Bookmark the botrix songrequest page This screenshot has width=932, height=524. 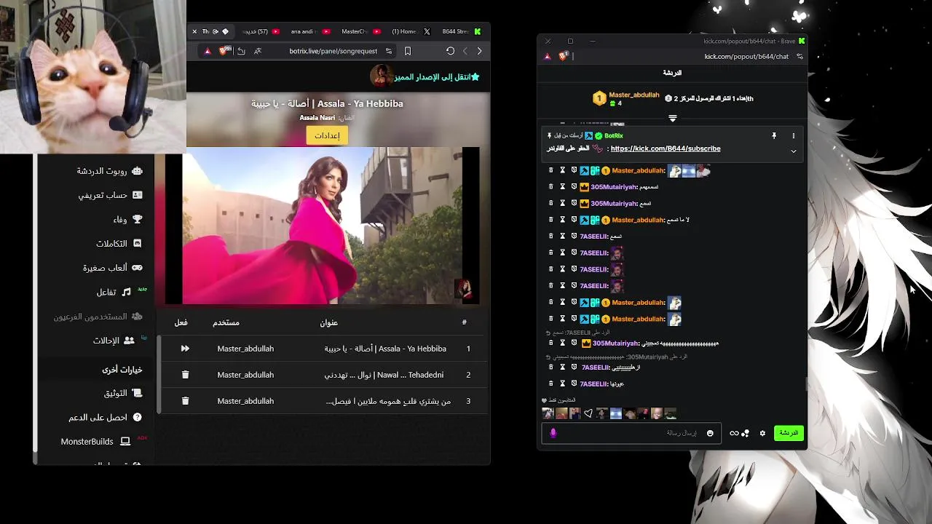tap(408, 51)
